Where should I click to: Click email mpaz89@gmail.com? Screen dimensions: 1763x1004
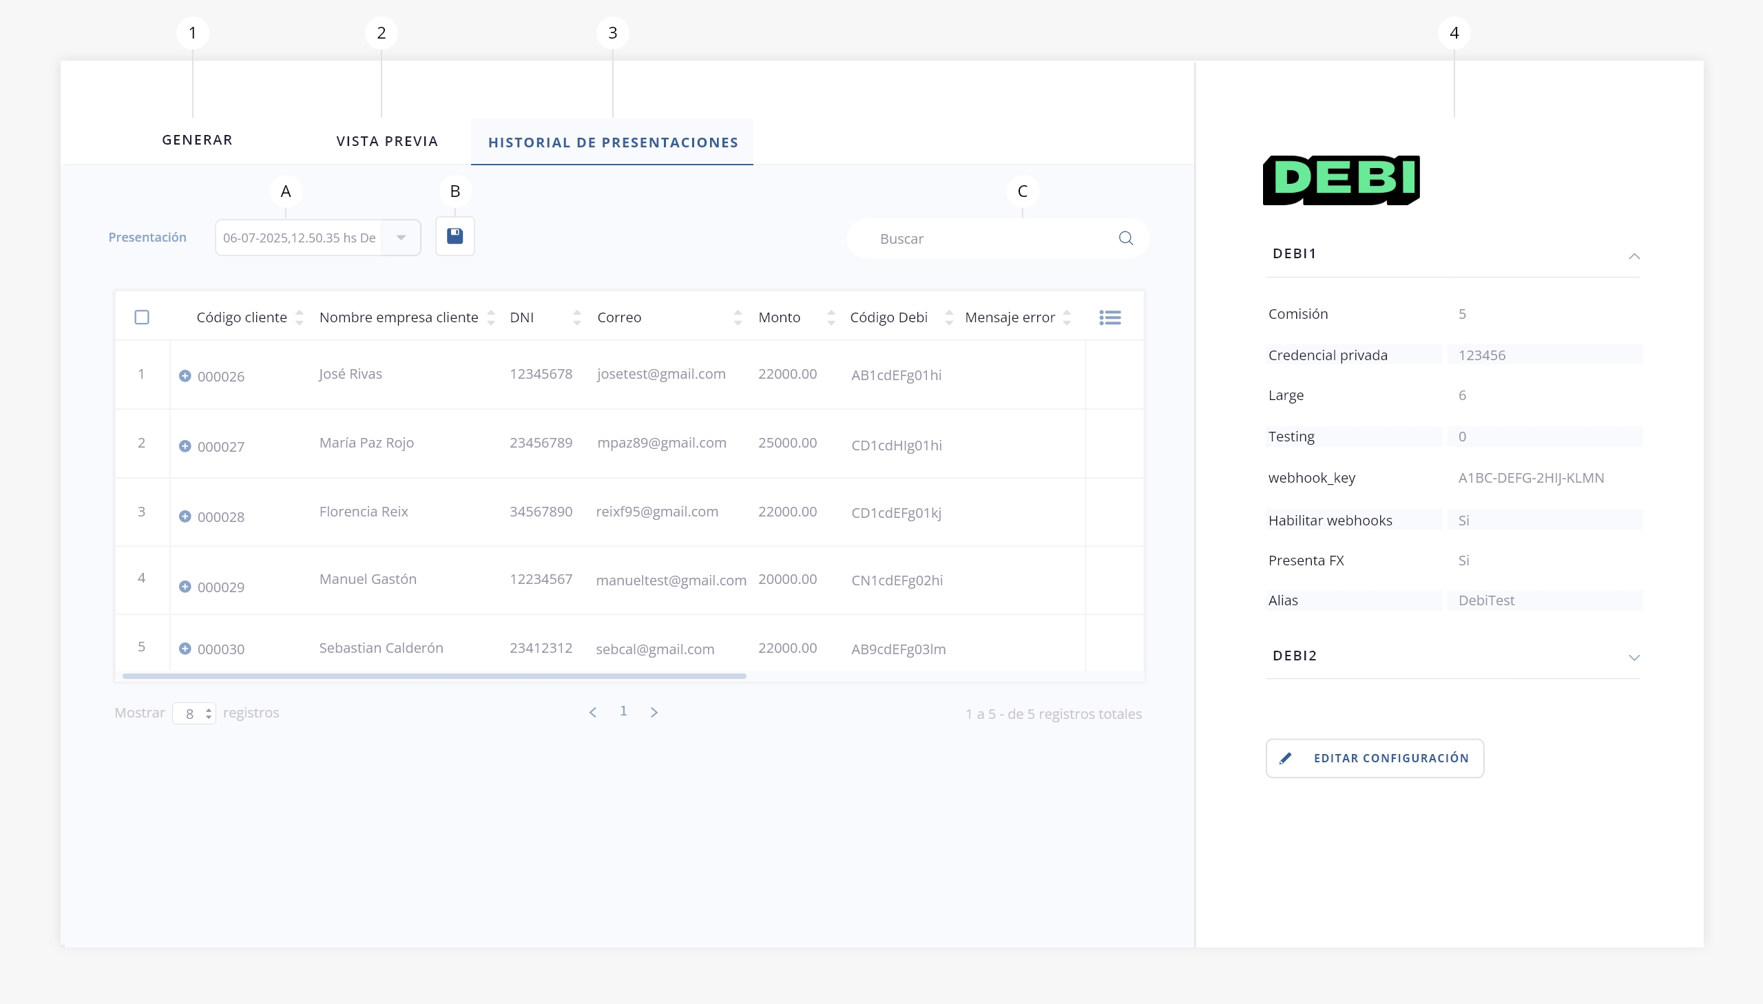661,443
